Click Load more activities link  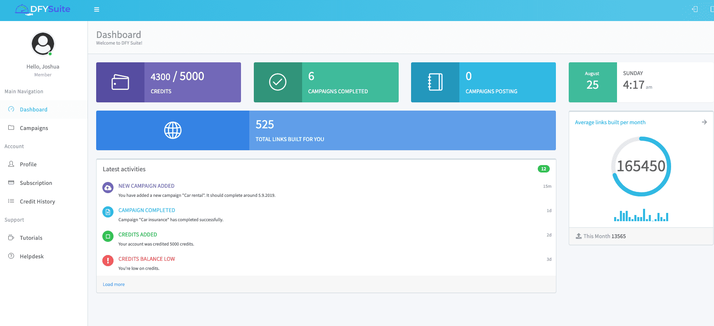113,284
